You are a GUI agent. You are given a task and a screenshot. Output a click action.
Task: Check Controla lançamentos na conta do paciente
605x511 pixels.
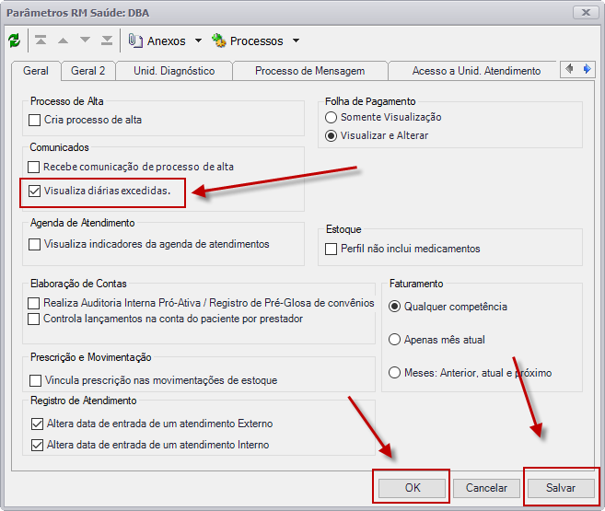33,319
